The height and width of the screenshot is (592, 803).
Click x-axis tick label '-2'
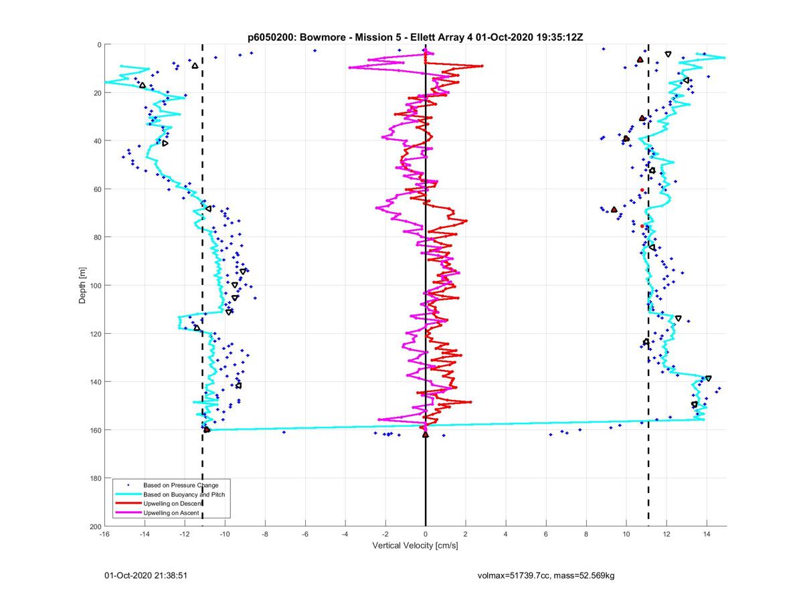385,535
